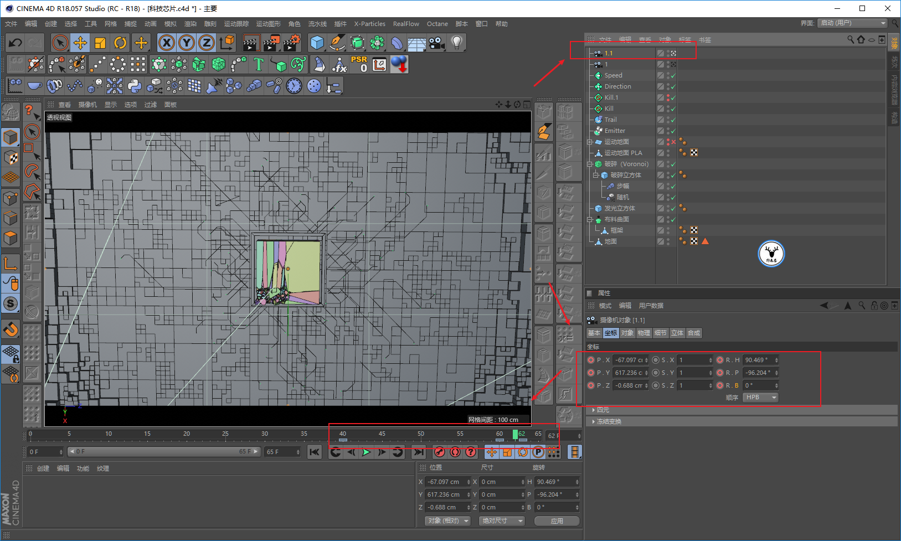The height and width of the screenshot is (541, 901).
Task: Expand the 运动地面 object tree
Action: pyautogui.click(x=590, y=142)
